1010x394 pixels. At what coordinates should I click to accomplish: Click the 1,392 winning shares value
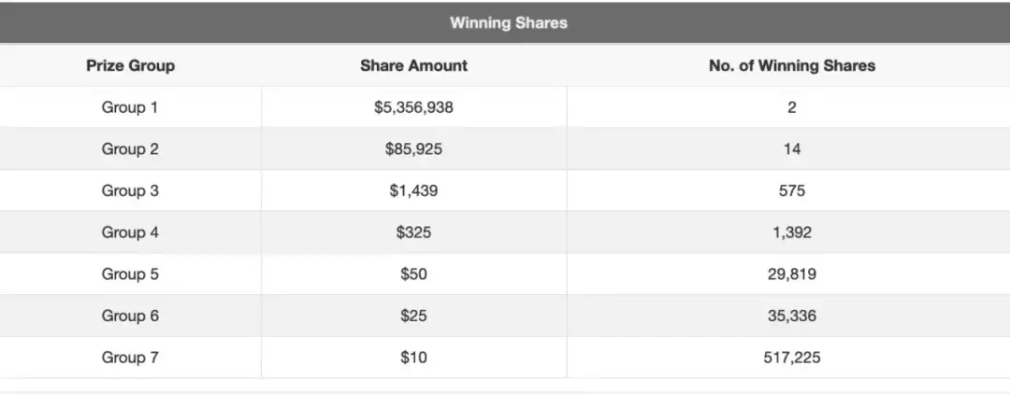click(791, 232)
